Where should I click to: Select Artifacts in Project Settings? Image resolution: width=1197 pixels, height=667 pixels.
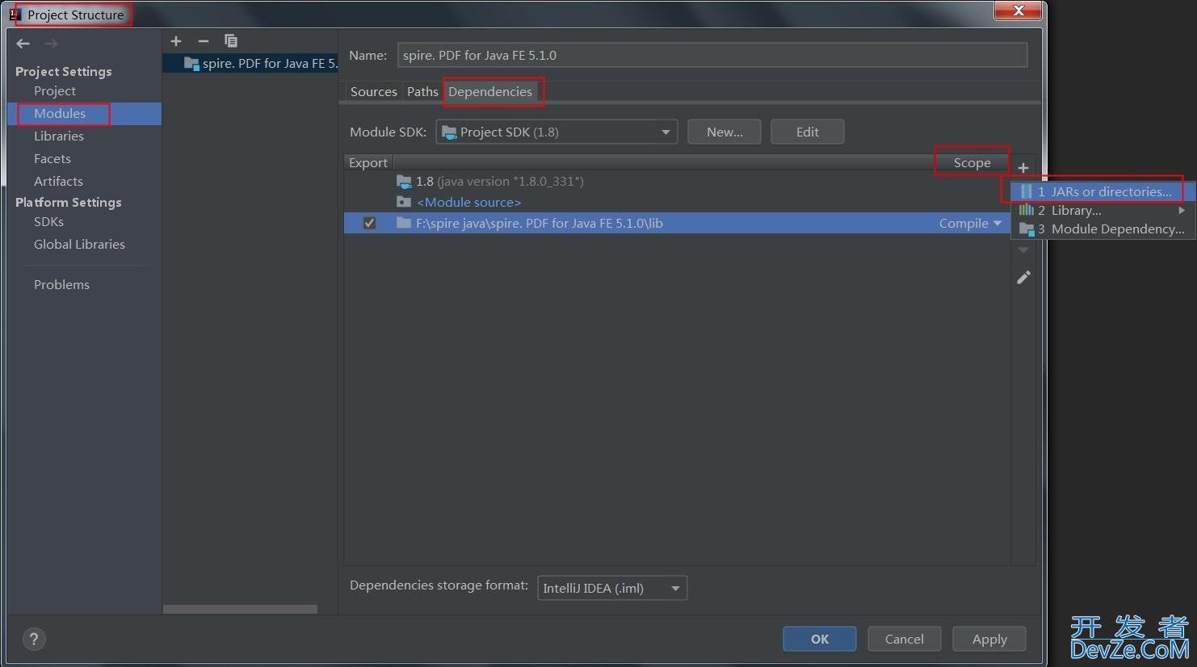pyautogui.click(x=58, y=182)
